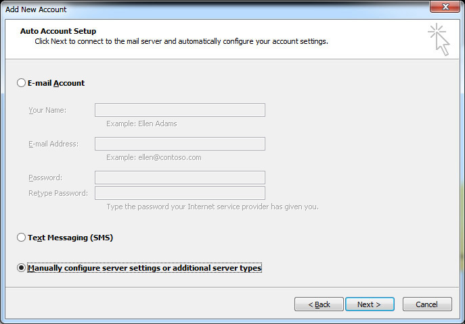Select the E-mail Account radio button

21,83
